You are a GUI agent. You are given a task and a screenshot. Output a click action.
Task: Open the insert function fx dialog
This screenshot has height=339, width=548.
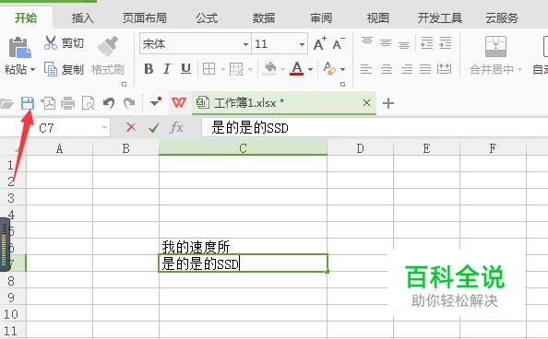(x=176, y=127)
